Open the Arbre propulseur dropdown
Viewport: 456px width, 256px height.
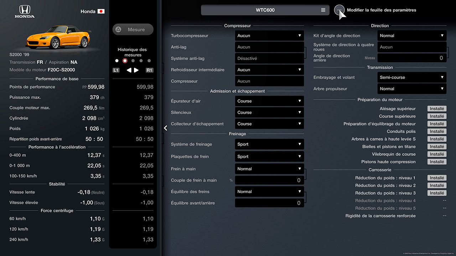(x=412, y=89)
